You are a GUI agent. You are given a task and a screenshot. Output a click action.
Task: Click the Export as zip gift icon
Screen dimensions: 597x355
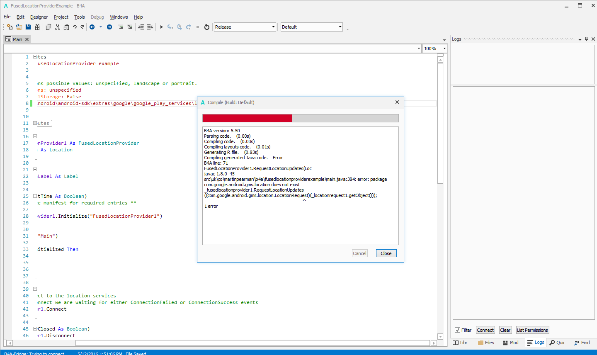click(37, 27)
